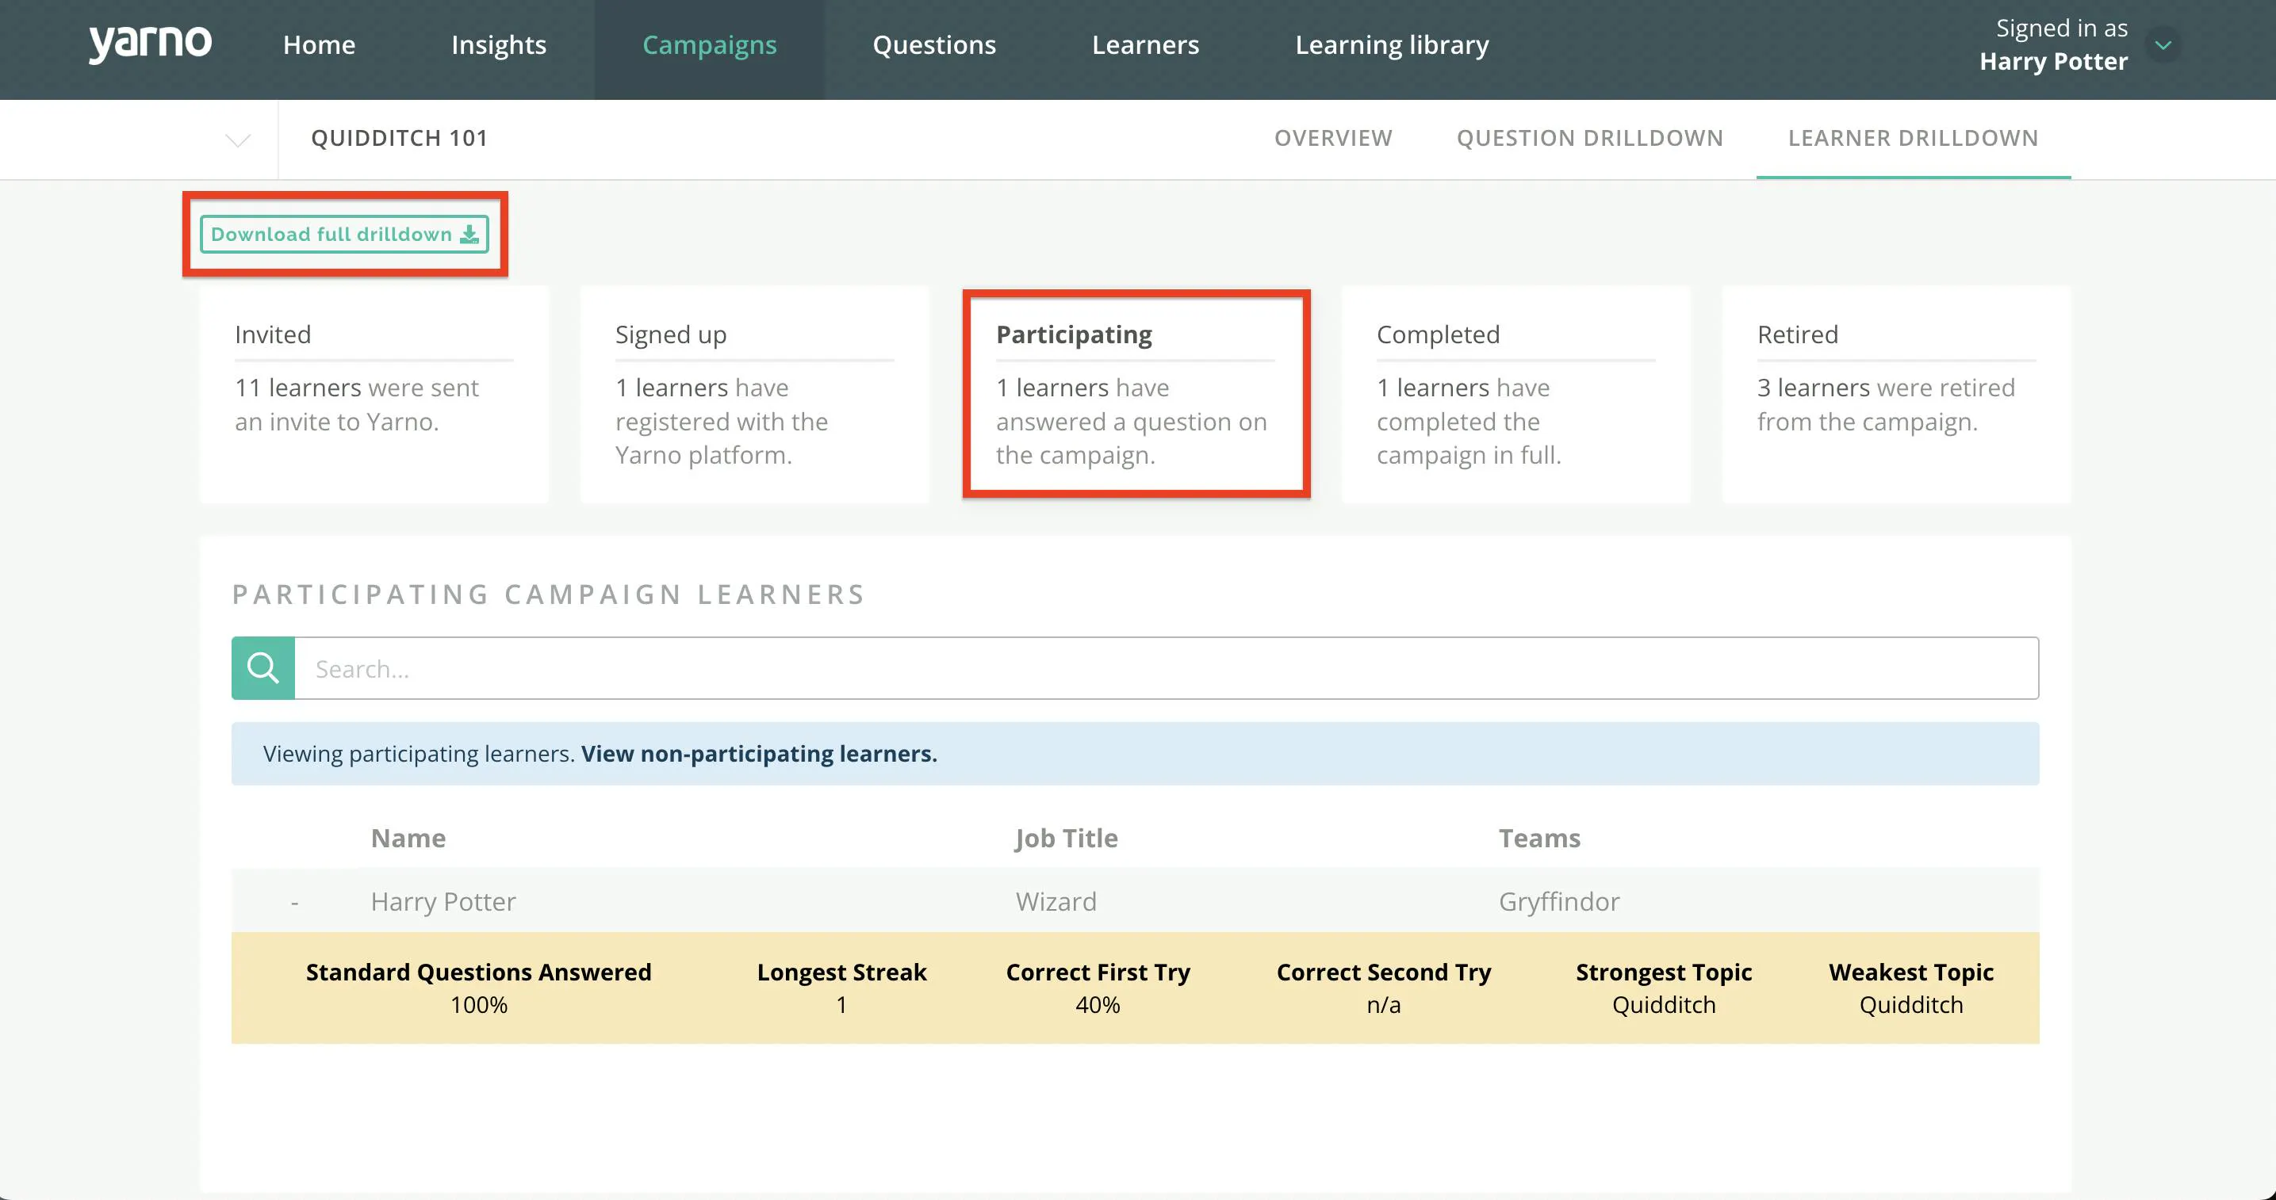Image resolution: width=2276 pixels, height=1200 pixels.
Task: Click the Harry Potter learner name
Action: (443, 901)
